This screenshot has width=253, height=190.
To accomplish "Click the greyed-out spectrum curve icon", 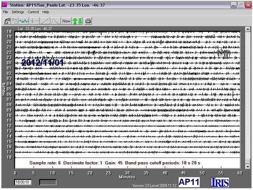I will pos(56,21).
